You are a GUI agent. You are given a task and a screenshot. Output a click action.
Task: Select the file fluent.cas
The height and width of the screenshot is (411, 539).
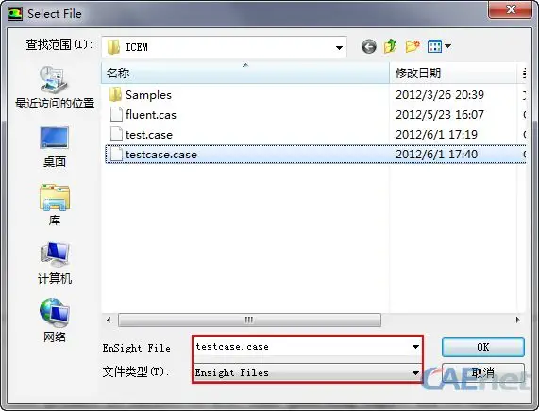[x=151, y=115]
